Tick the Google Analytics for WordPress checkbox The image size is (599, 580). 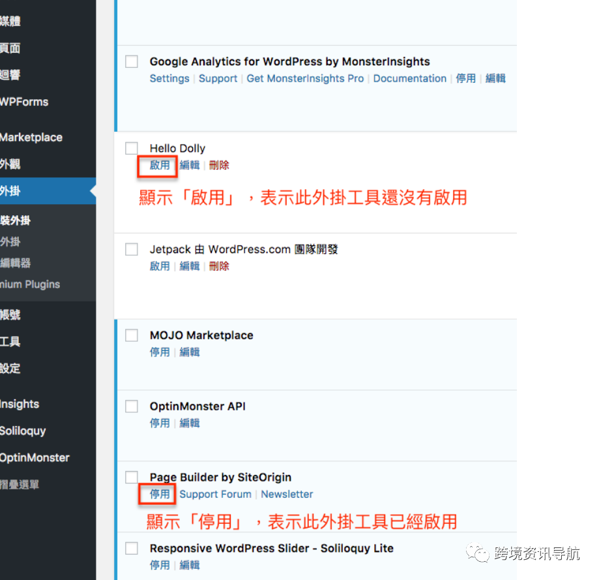tap(132, 61)
